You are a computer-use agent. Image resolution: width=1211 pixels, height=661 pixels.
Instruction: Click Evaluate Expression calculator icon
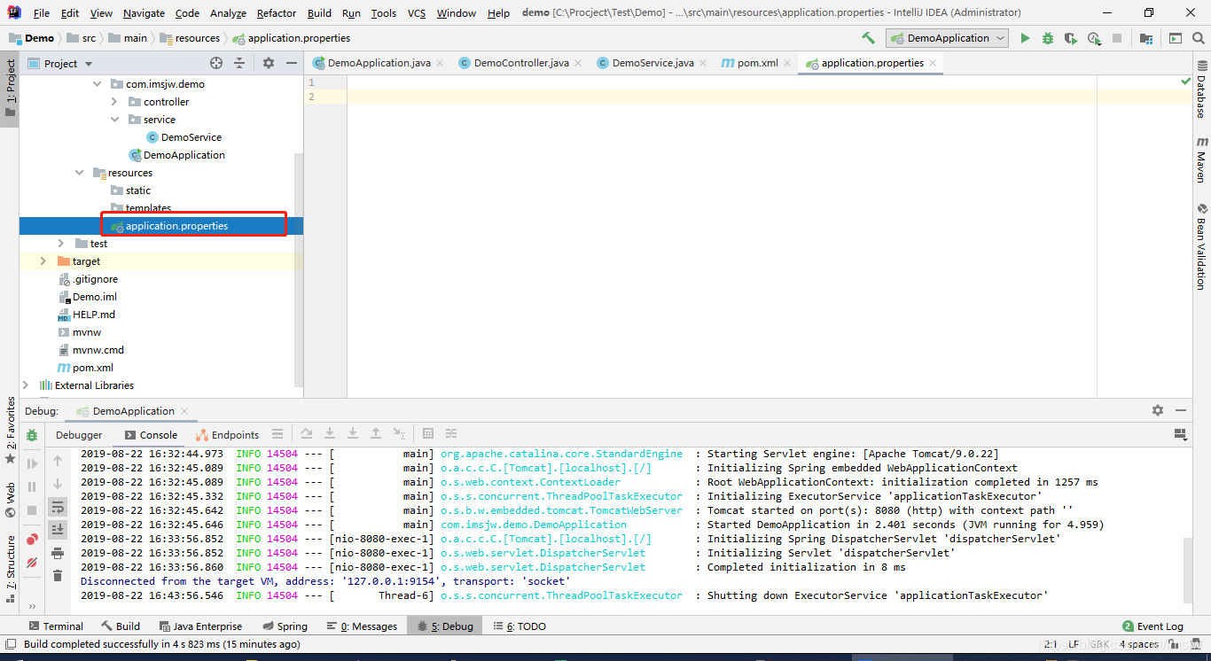coord(428,433)
